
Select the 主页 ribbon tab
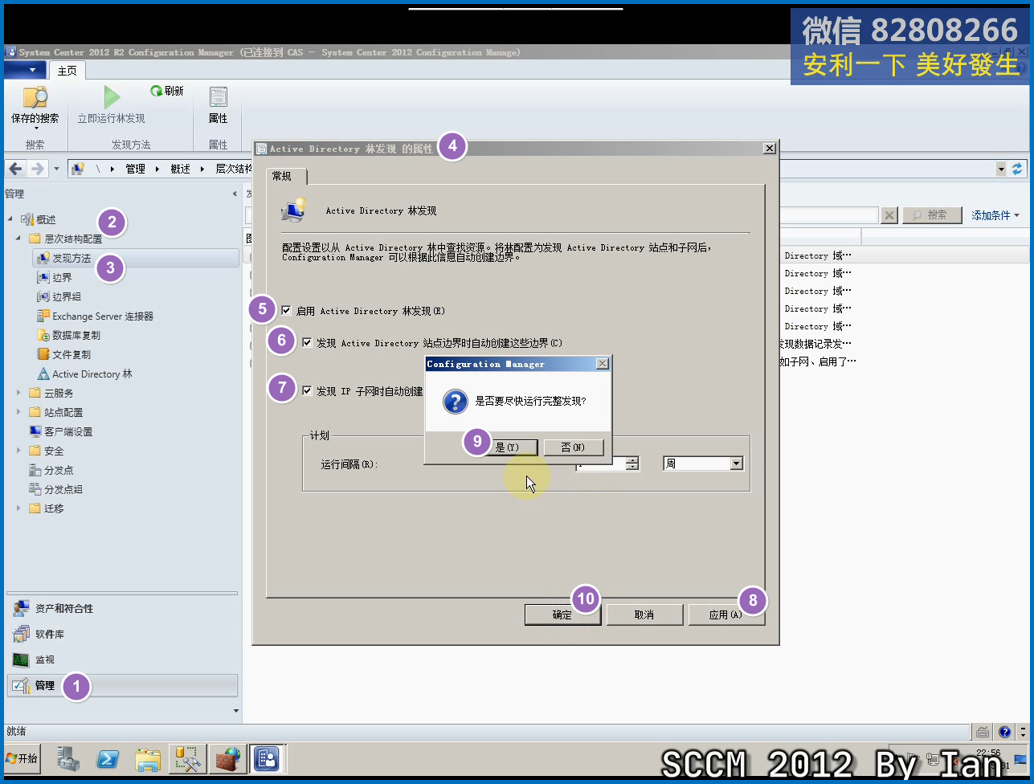pyautogui.click(x=67, y=71)
